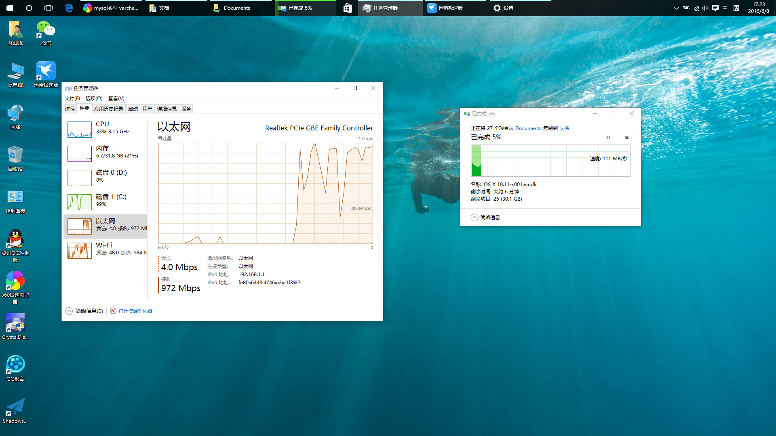The height and width of the screenshot is (436, 776).
Task: Open the 林灿斌 user folder desktop icon
Action: click(x=15, y=33)
